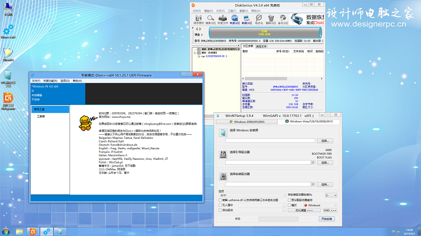Expand the SJSDPE9828 (U:) tree node
This screenshot has height=236, width=421.
click(199, 56)
